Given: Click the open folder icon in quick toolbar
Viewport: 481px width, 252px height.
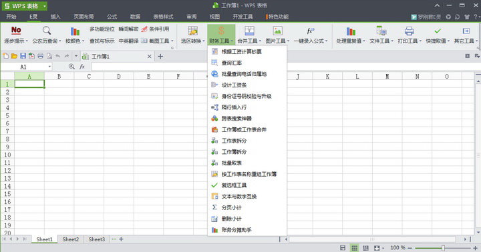Looking at the screenshot, I should pos(14,56).
